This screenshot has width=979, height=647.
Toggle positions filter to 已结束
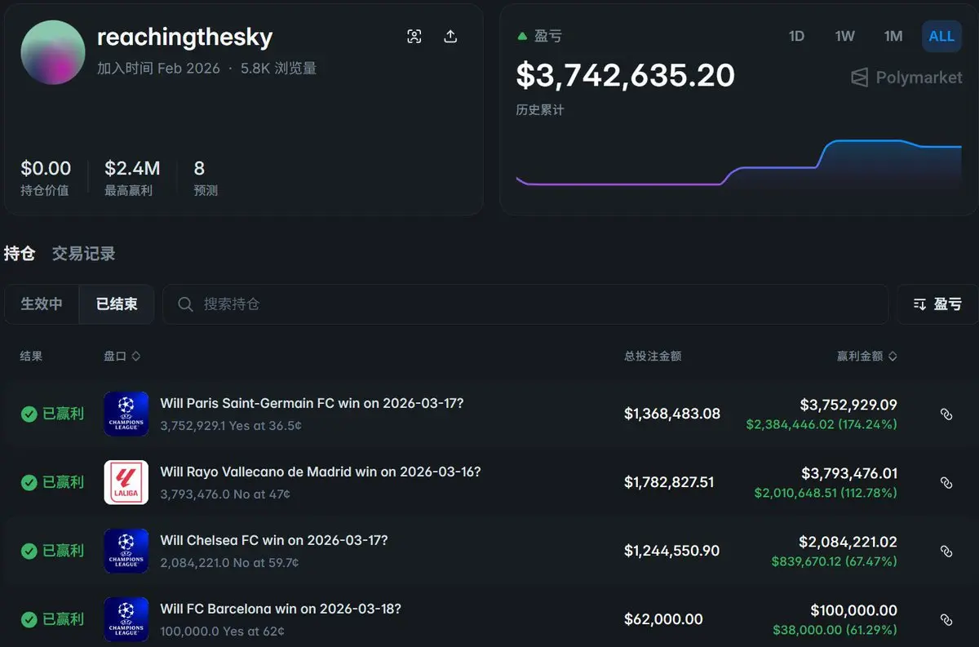(x=117, y=304)
